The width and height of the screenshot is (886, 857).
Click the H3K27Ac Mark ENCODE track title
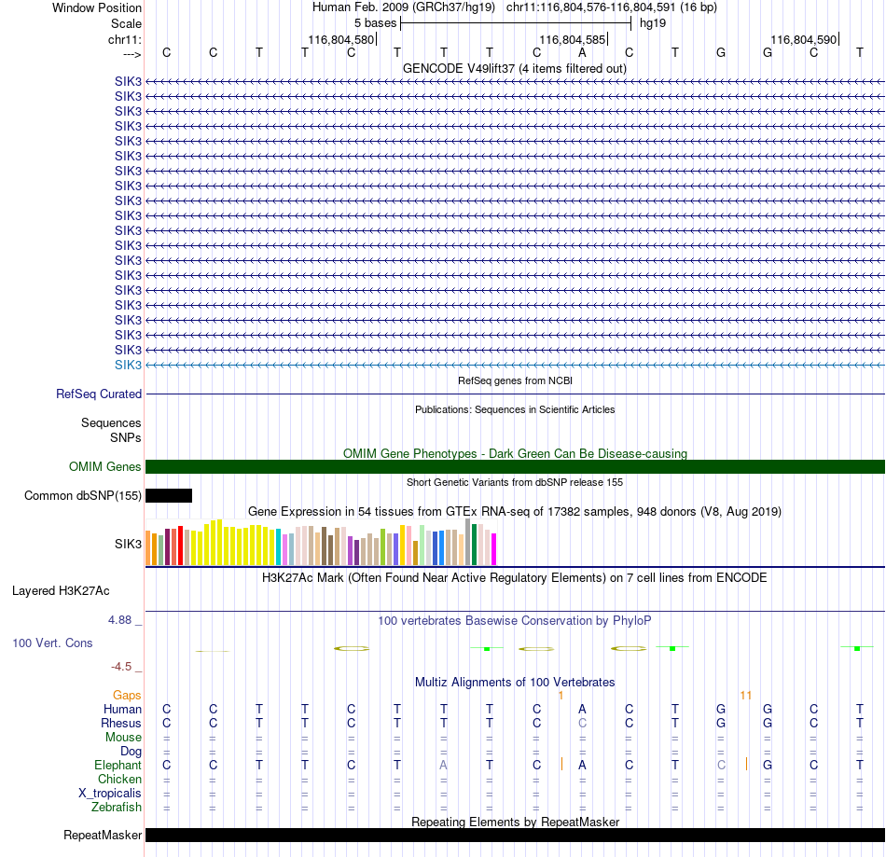pyautogui.click(x=515, y=578)
